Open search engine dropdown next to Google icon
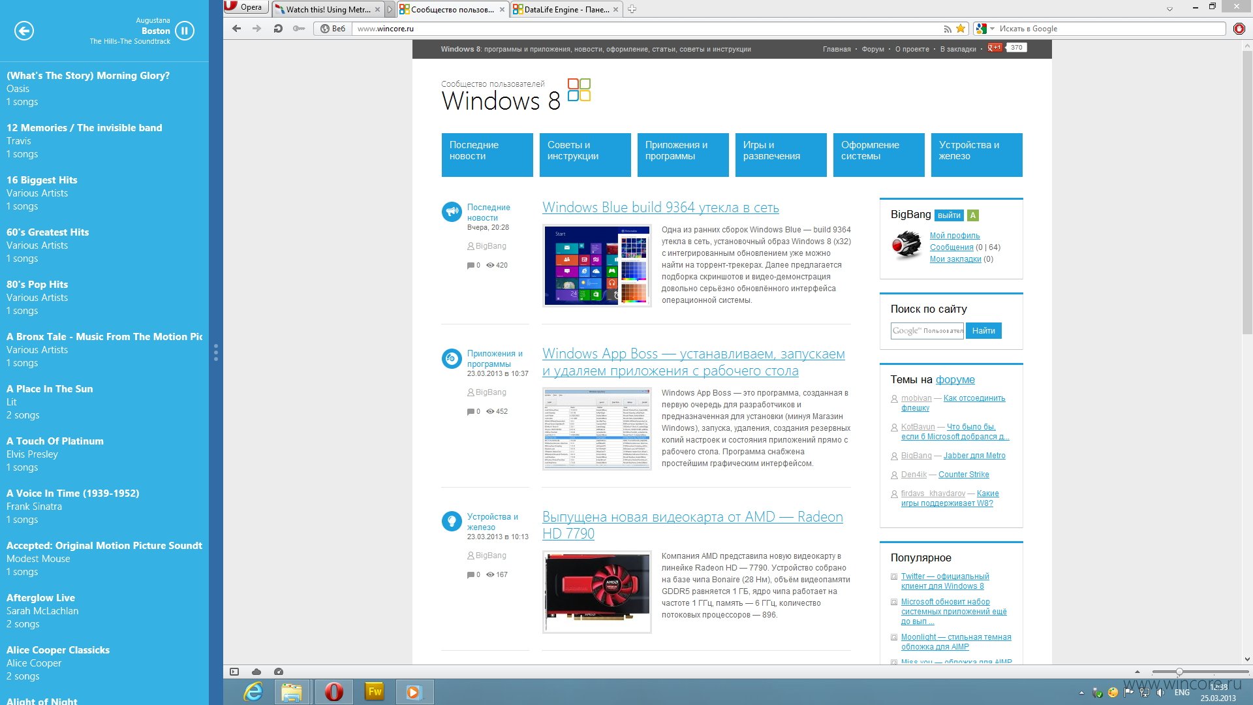1253x705 pixels. click(x=992, y=29)
